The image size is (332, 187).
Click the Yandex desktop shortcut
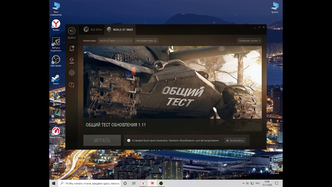click(56, 25)
